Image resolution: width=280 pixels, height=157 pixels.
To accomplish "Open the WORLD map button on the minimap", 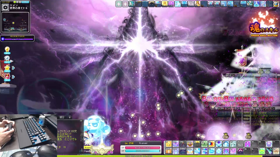I will point(25,2).
